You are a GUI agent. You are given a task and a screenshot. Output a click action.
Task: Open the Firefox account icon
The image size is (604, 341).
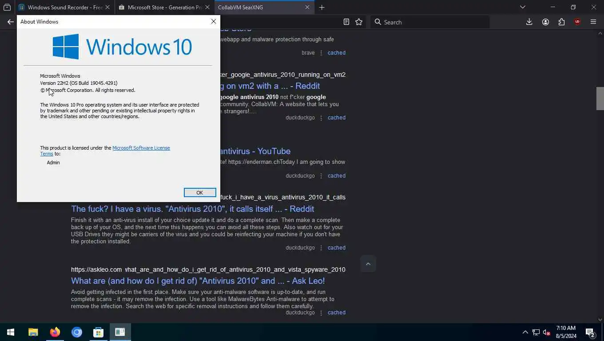(546, 22)
